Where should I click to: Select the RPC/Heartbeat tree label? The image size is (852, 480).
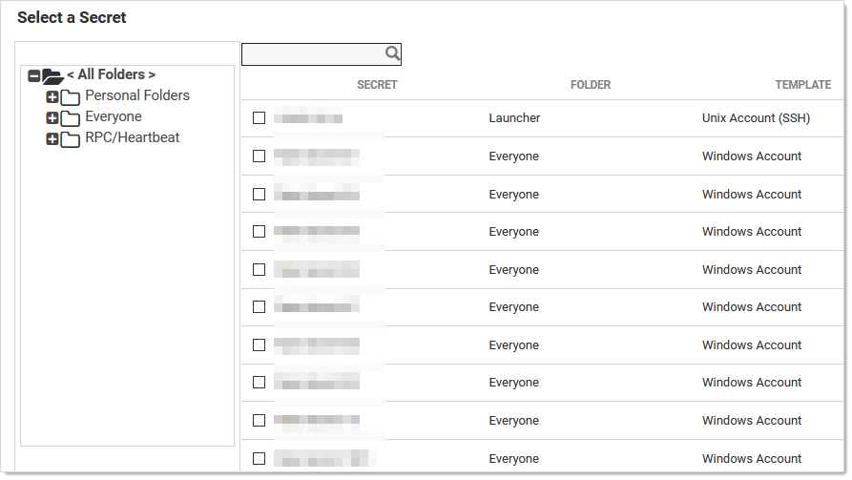[133, 137]
